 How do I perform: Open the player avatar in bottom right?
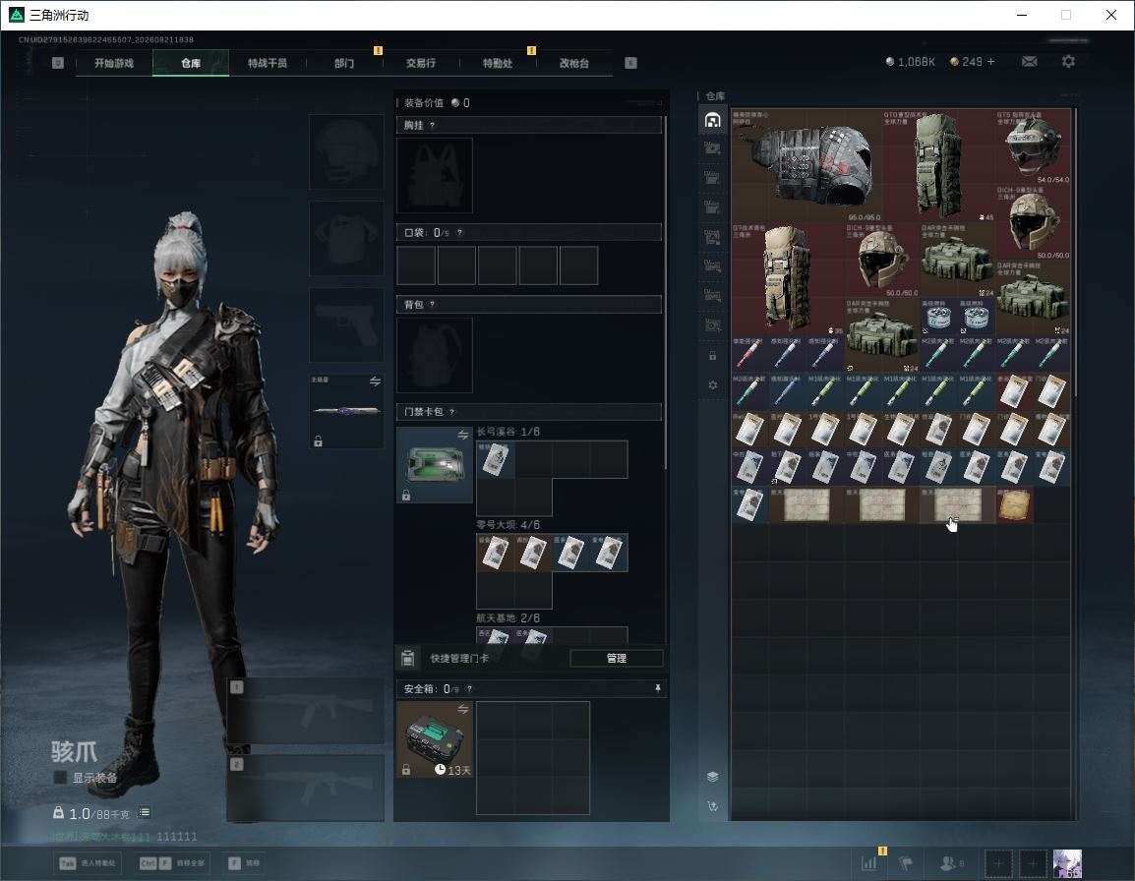pyautogui.click(x=1067, y=863)
